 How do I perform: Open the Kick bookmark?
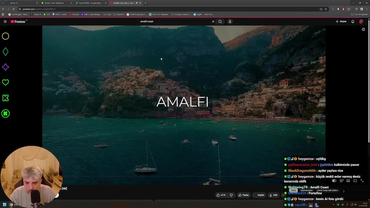tap(47, 14)
